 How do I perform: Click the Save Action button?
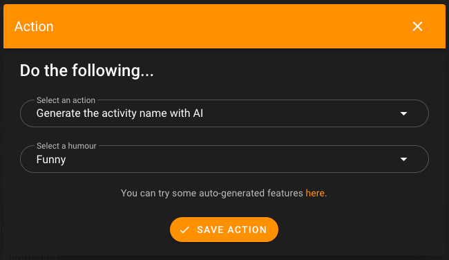pos(224,230)
